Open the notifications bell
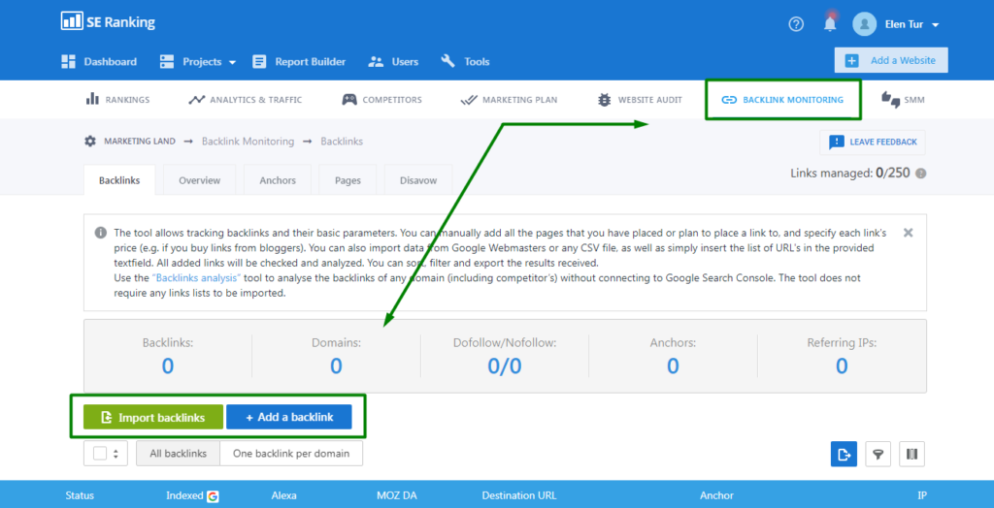The height and width of the screenshot is (508, 994). 830,24
